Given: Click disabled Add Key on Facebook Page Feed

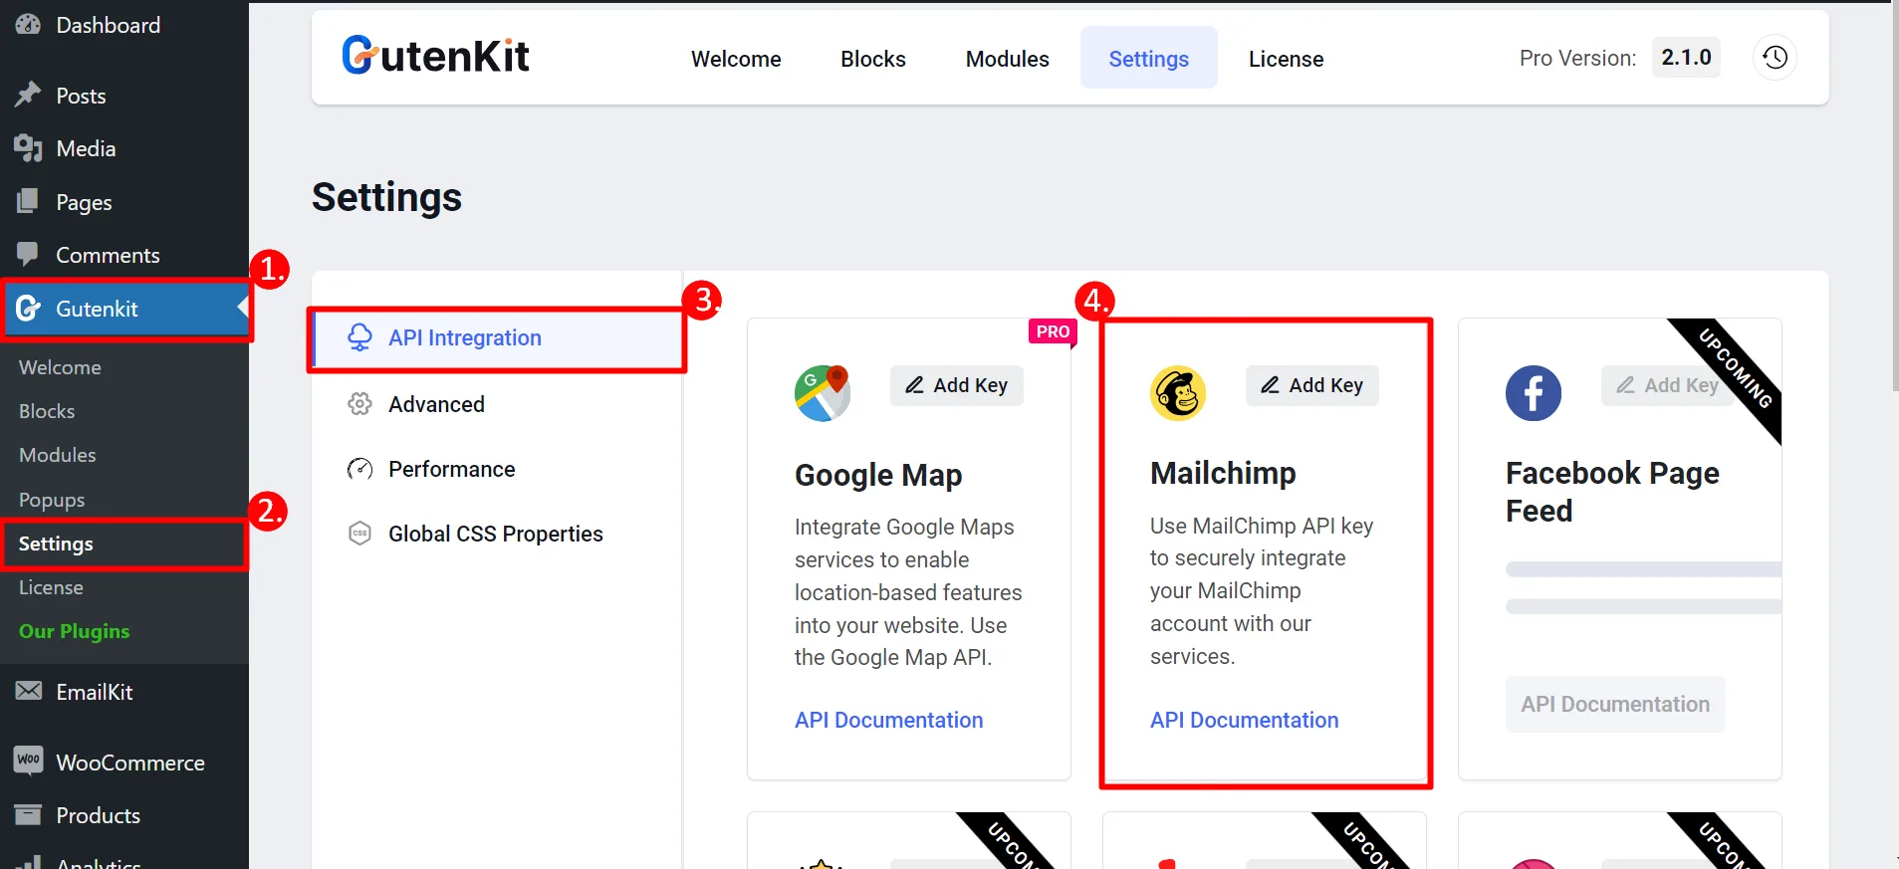Looking at the screenshot, I should 1668,385.
